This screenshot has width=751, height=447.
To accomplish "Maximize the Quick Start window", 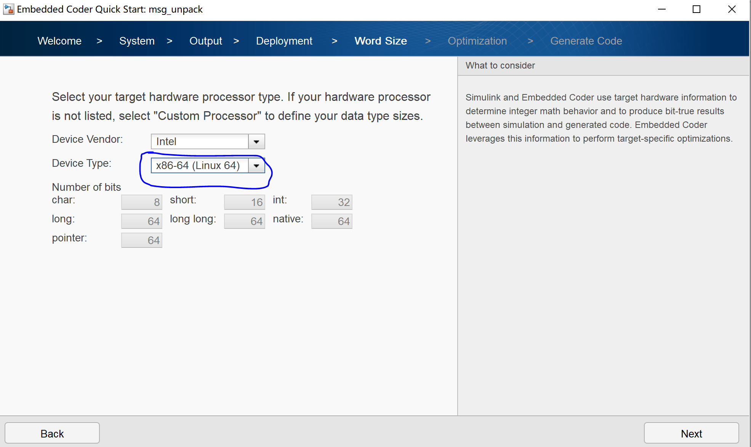I will pos(697,9).
